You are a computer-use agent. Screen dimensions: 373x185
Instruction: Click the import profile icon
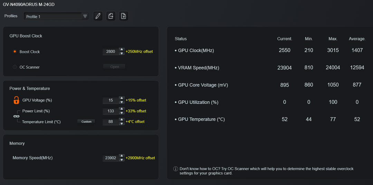coord(123,16)
